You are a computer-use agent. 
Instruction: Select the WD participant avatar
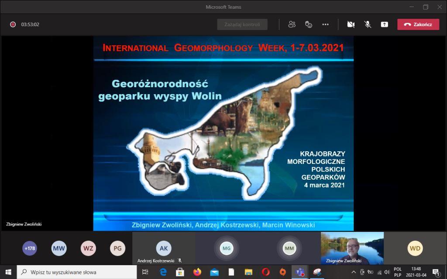click(x=415, y=248)
